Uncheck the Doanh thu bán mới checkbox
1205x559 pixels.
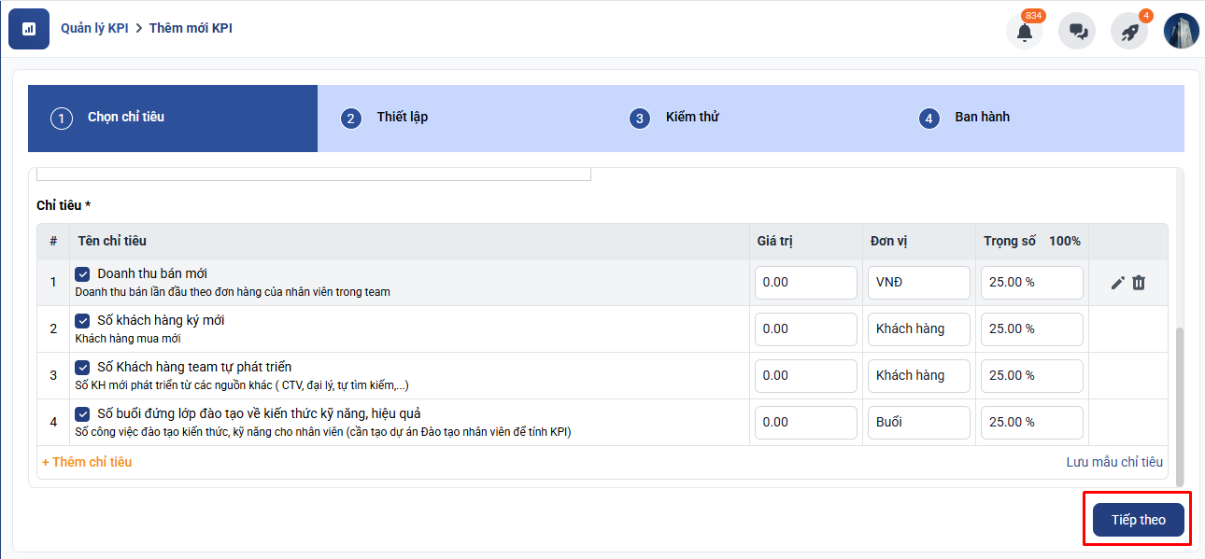pos(82,274)
